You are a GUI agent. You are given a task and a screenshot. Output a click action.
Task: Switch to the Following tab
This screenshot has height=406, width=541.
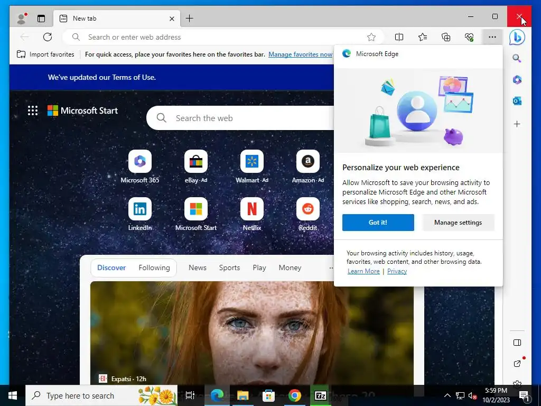tap(154, 267)
